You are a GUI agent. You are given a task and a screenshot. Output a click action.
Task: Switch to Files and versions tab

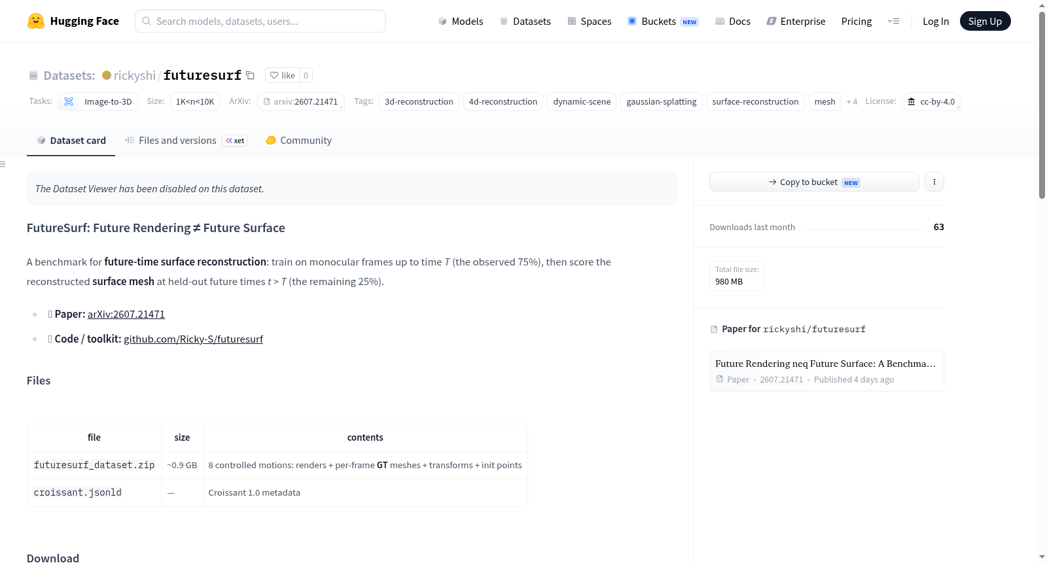pos(185,140)
